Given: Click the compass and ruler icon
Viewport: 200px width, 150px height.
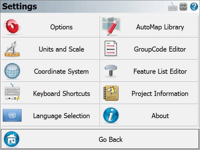Looking at the screenshot, I should click(12, 49).
